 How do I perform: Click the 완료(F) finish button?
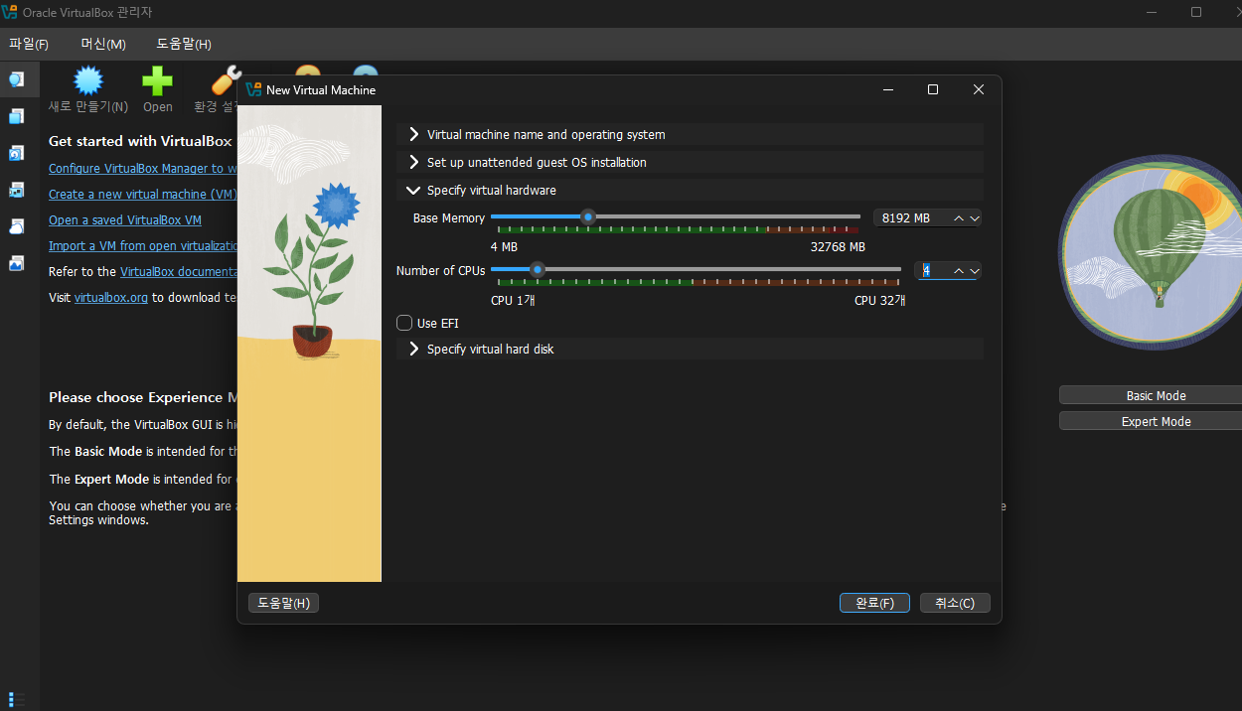[874, 603]
